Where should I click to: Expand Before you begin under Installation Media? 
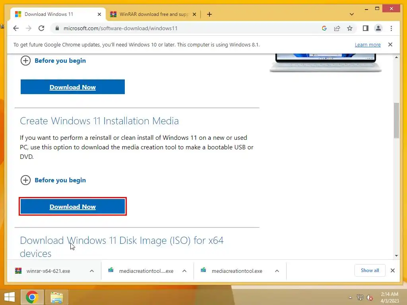tap(53, 180)
